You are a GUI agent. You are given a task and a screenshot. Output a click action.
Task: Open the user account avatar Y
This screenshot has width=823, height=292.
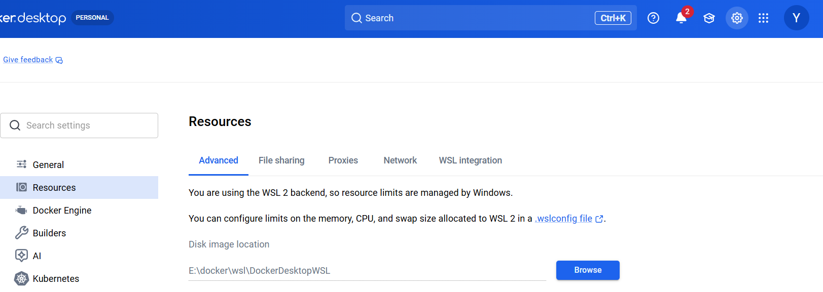click(796, 18)
